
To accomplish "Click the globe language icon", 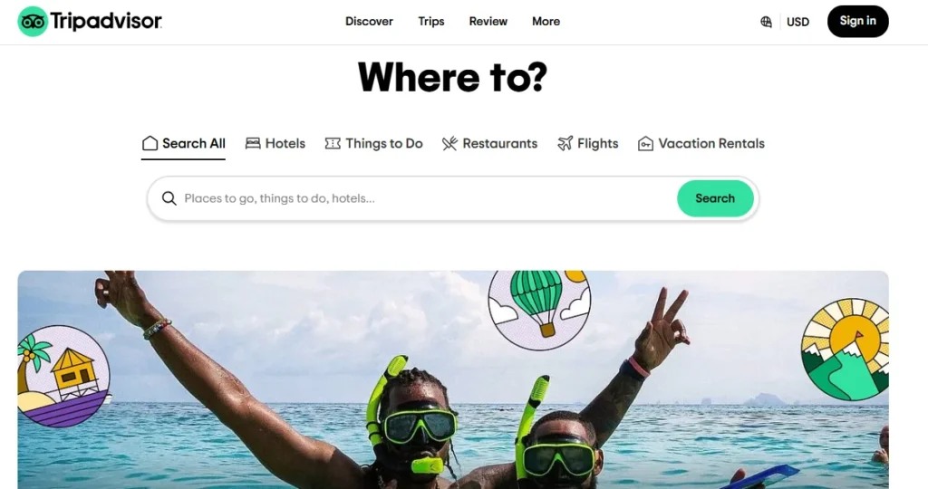I will 766,22.
